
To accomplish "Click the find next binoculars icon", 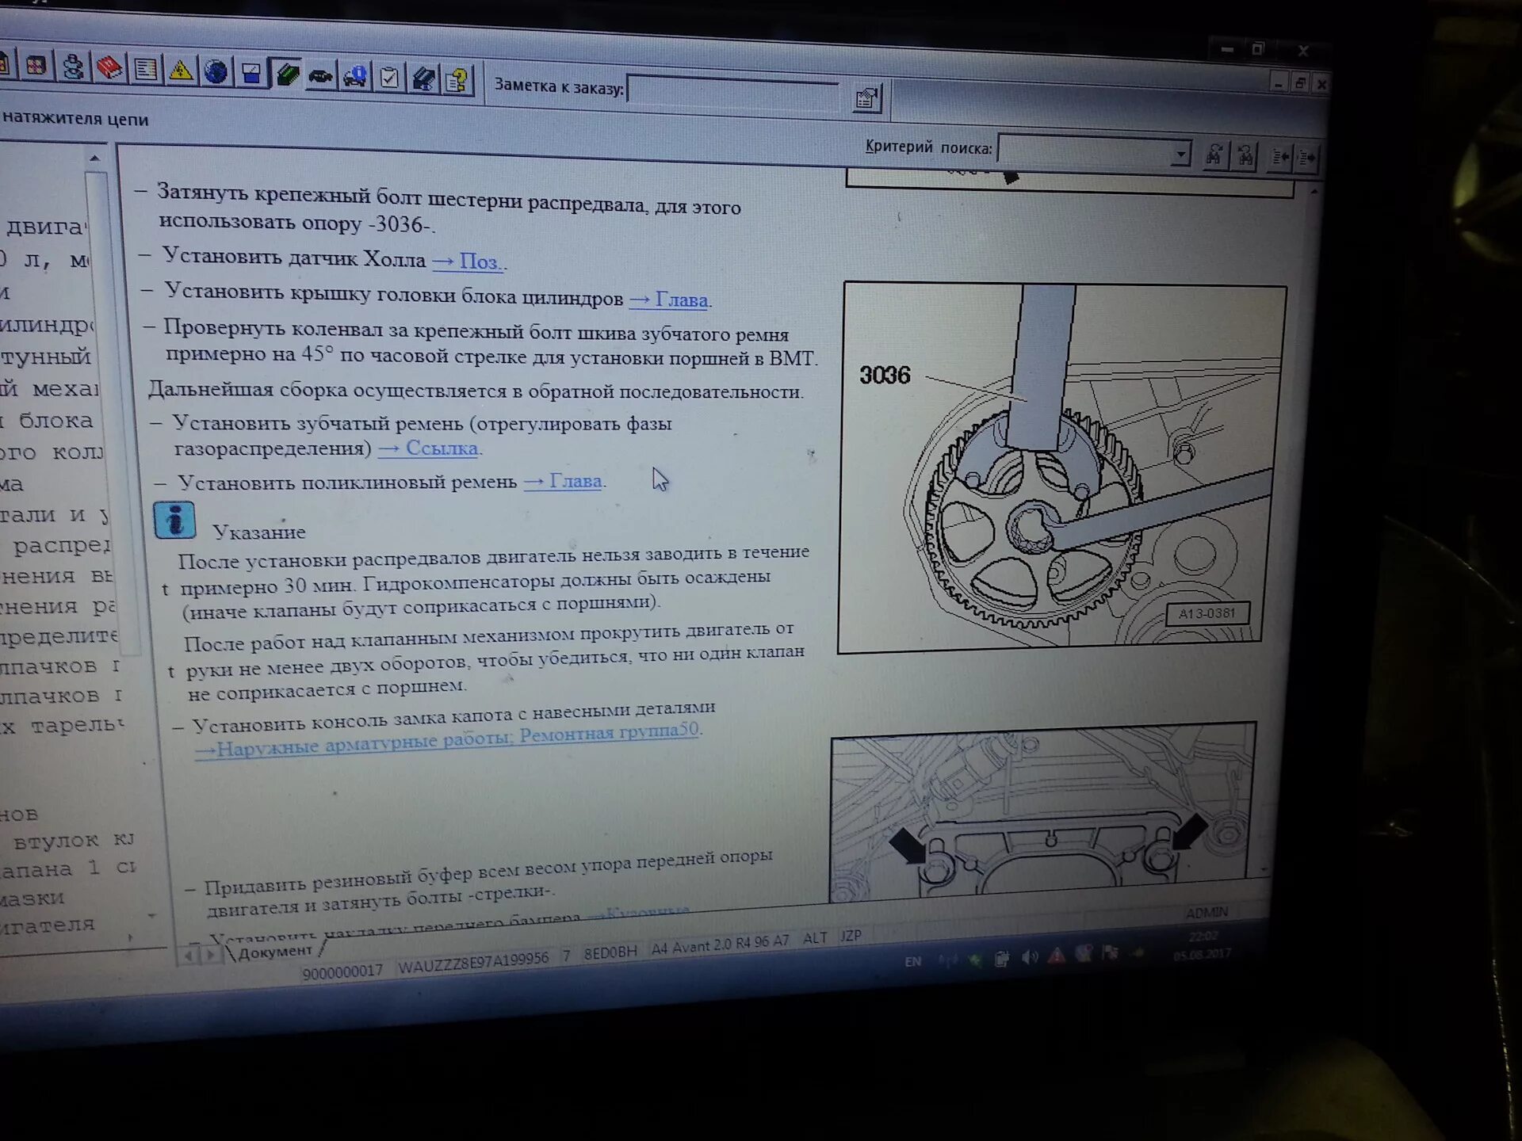I will (x=1214, y=155).
